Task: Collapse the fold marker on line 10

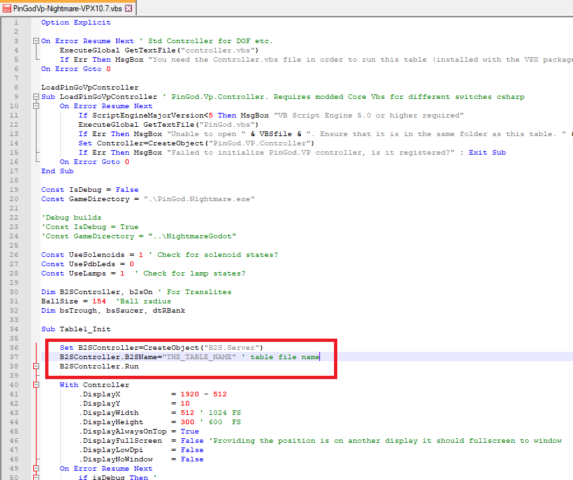Action: pos(36,106)
